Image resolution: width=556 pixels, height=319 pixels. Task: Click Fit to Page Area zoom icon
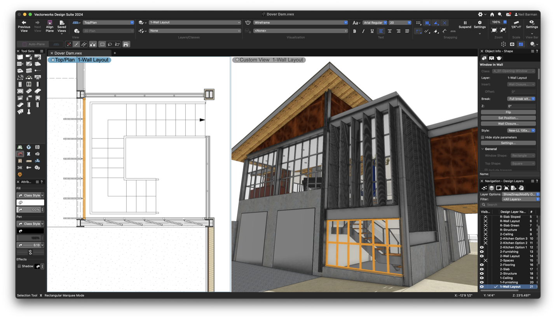(494, 30)
